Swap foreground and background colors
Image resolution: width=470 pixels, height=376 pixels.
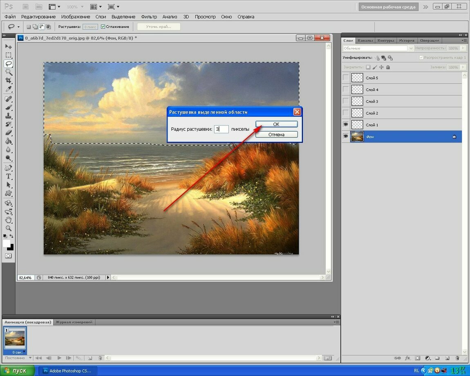coord(11,236)
